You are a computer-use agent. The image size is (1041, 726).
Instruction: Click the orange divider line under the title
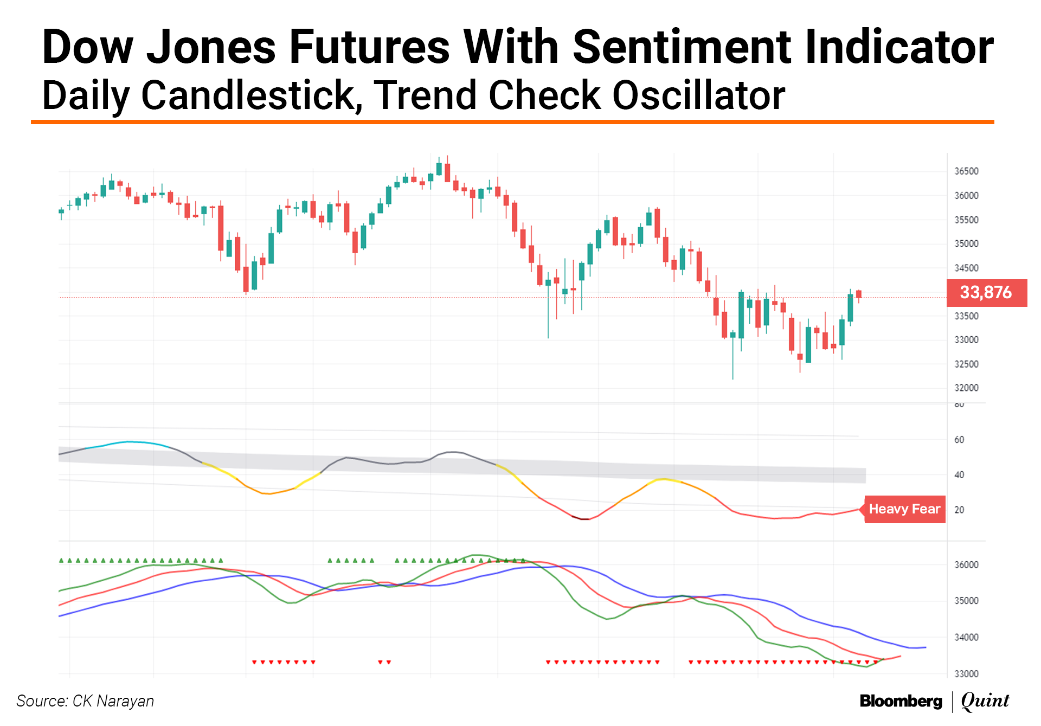[x=512, y=122]
